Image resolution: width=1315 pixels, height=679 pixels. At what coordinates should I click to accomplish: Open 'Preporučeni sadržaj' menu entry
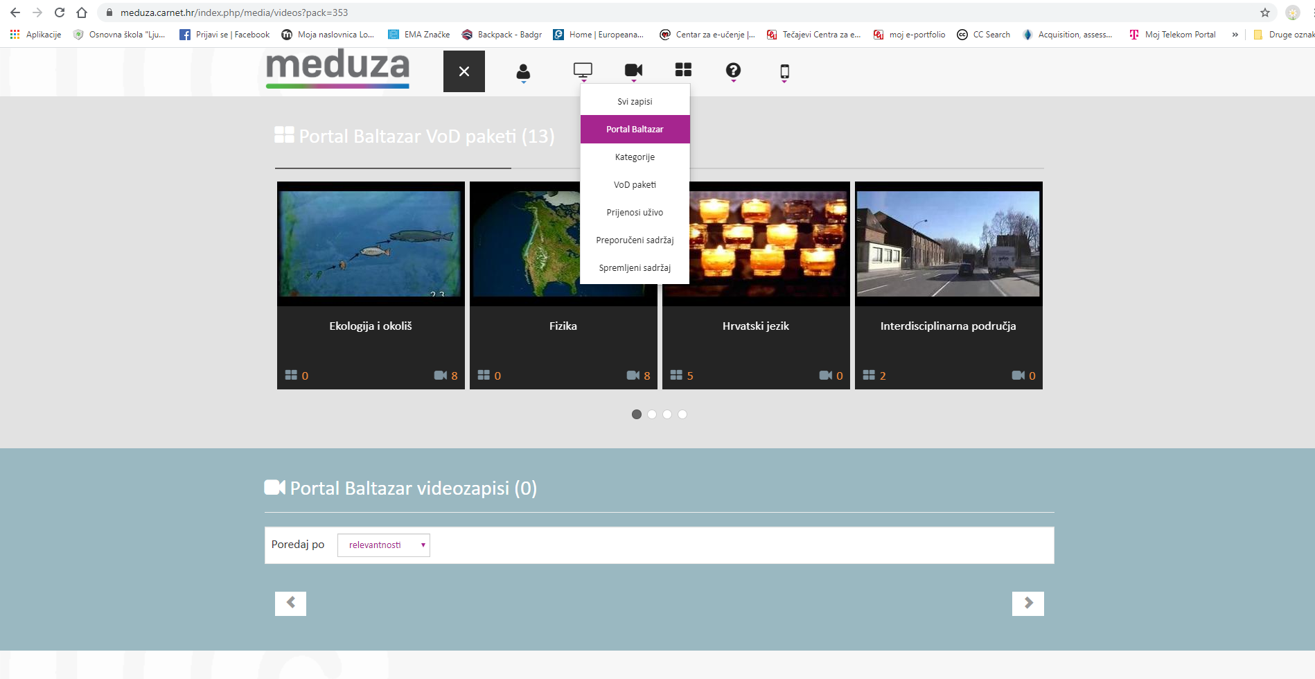[x=635, y=240]
